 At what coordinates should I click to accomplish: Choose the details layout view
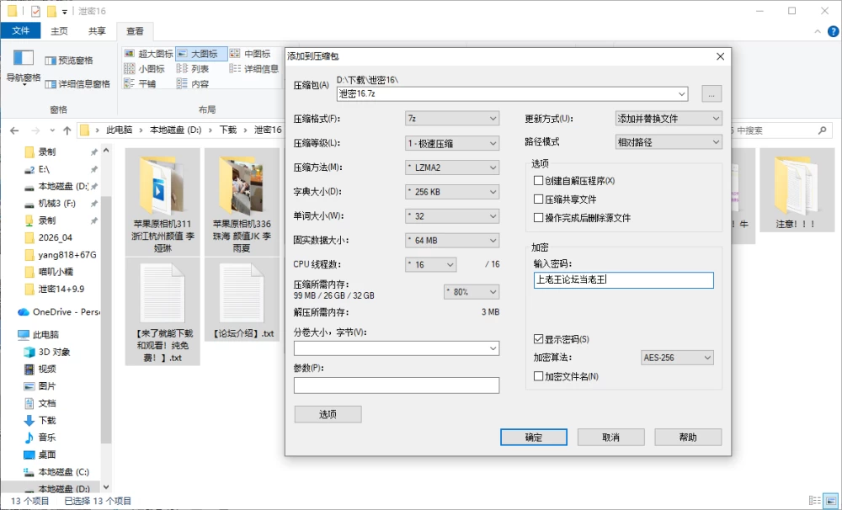(x=254, y=69)
